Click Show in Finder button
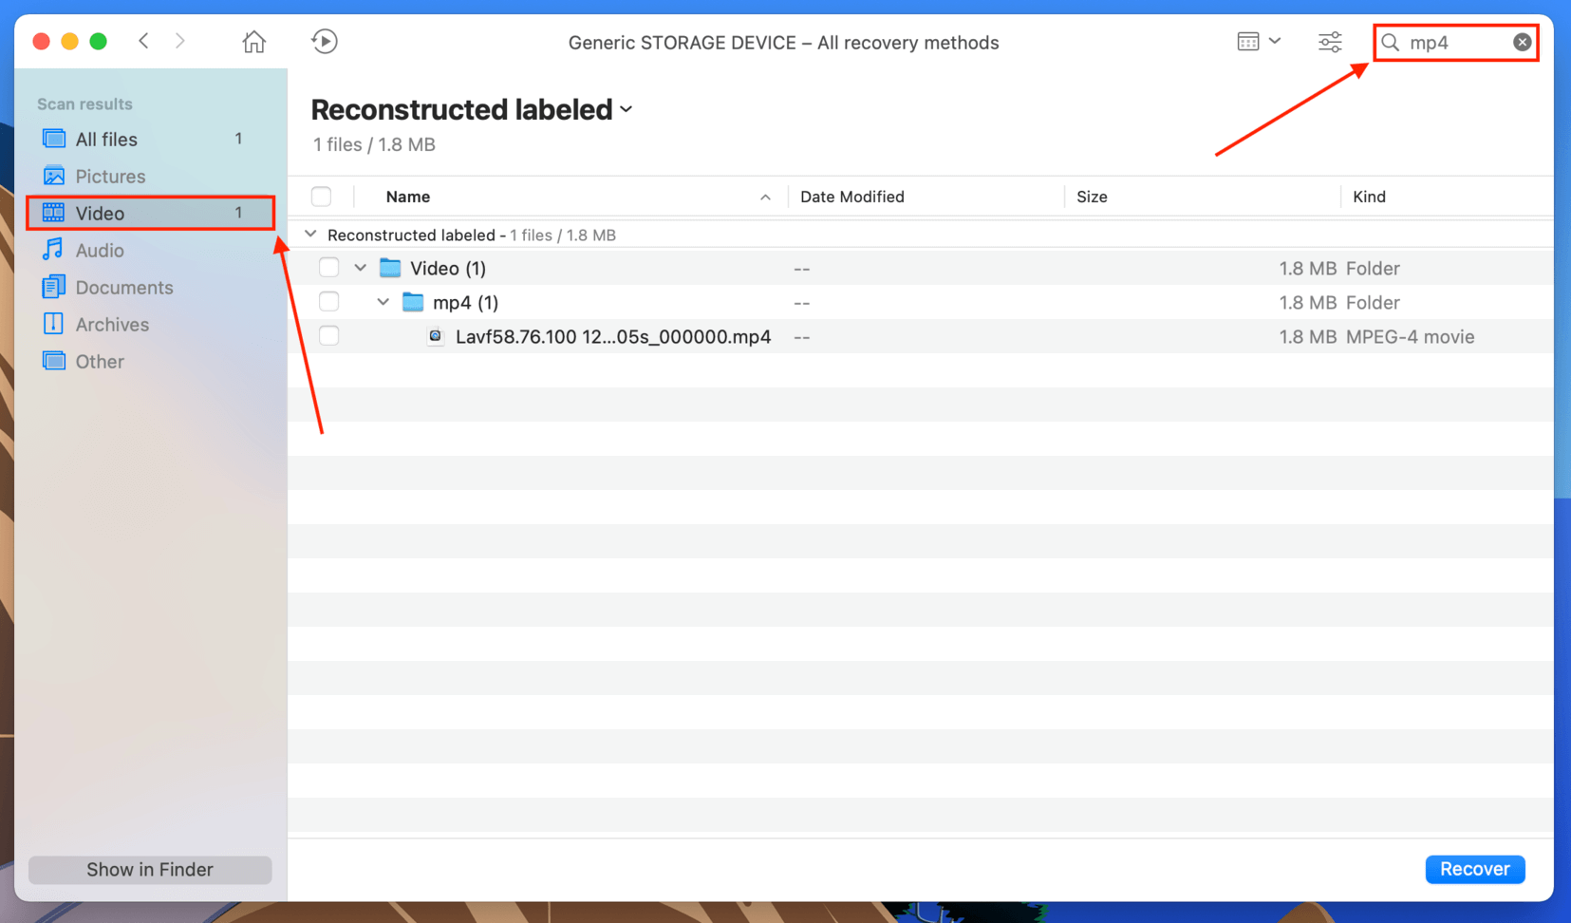The image size is (1571, 923). click(150, 870)
